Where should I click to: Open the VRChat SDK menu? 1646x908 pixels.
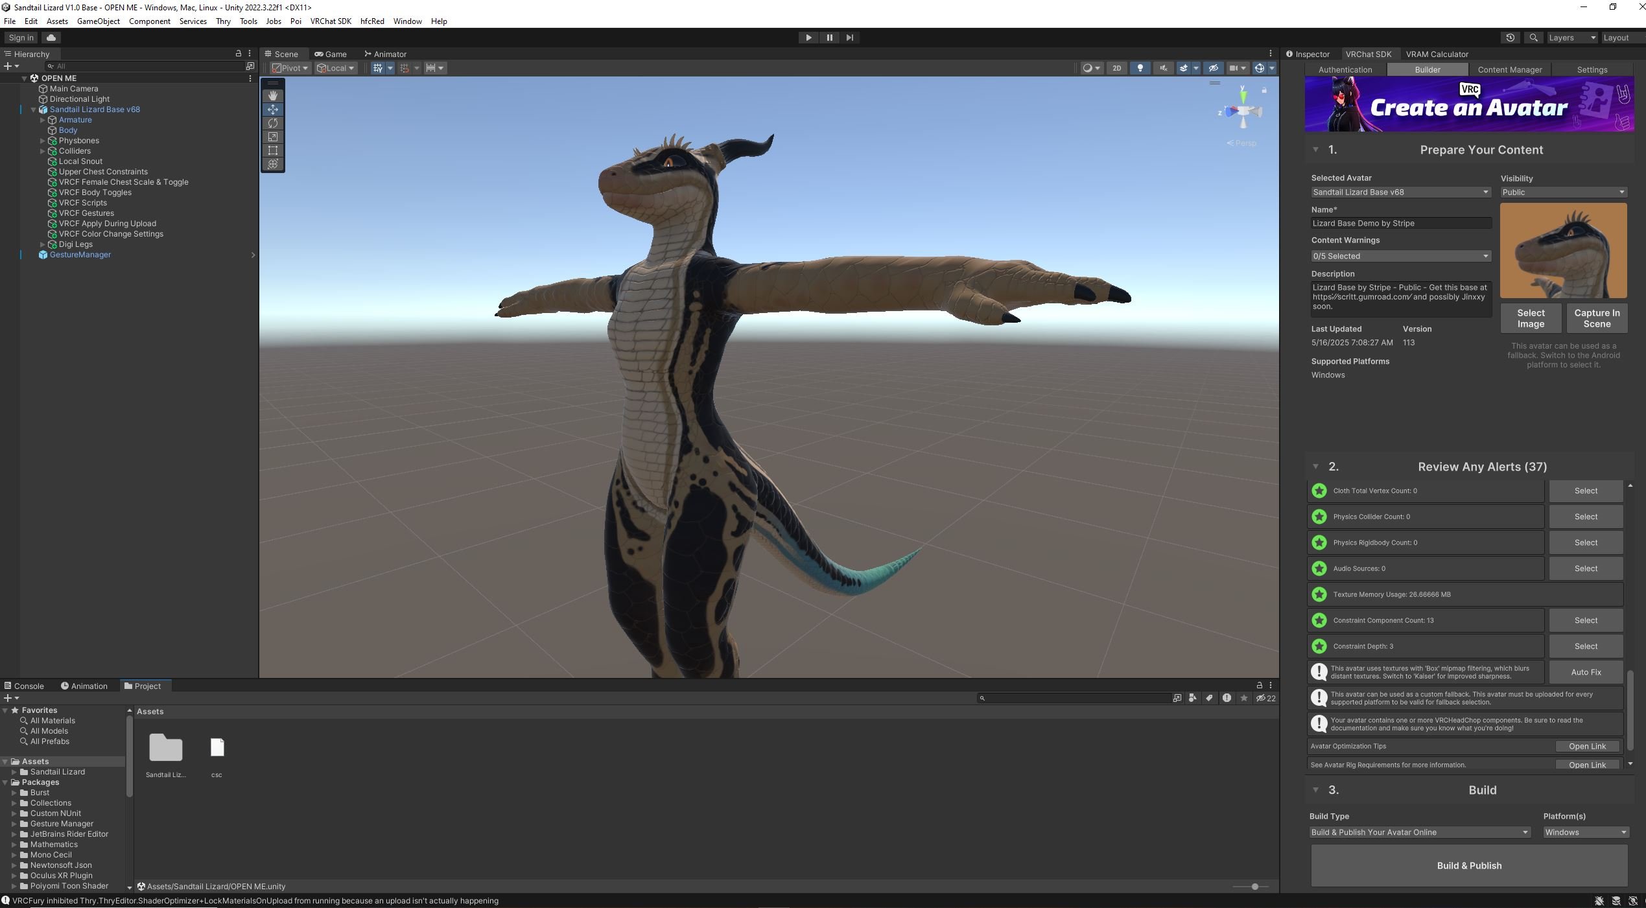pos(331,21)
